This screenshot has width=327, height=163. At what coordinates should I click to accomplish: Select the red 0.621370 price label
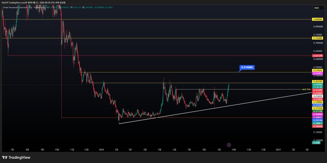317,56
